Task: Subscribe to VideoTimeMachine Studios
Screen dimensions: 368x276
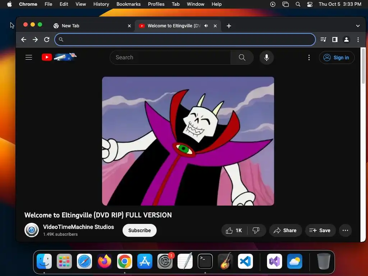Action: (139, 230)
